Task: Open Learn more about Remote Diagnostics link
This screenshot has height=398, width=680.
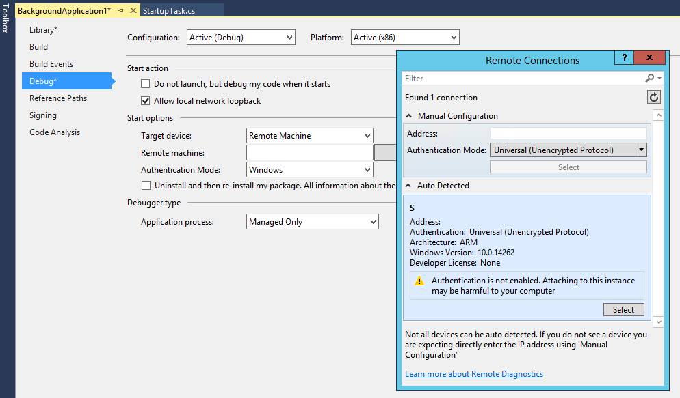Action: (x=473, y=374)
